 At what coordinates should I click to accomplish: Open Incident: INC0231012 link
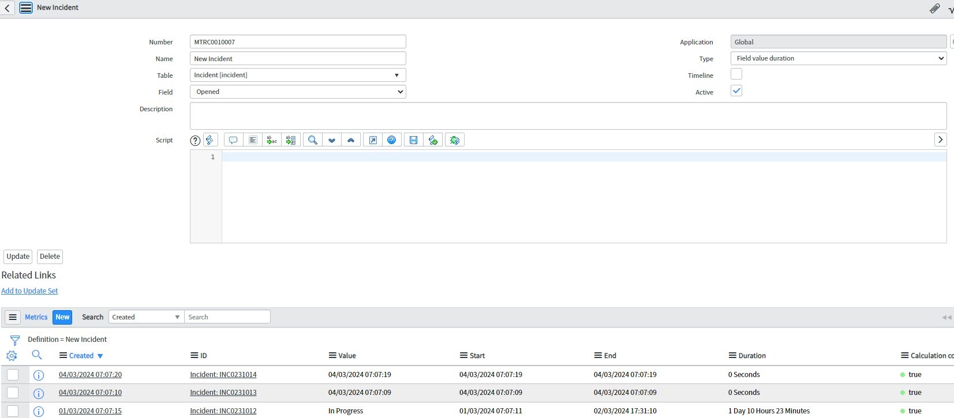(223, 411)
